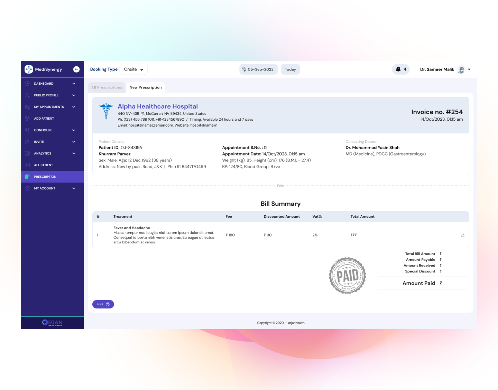
Task: Click the Special Discount label
Action: coord(420,271)
